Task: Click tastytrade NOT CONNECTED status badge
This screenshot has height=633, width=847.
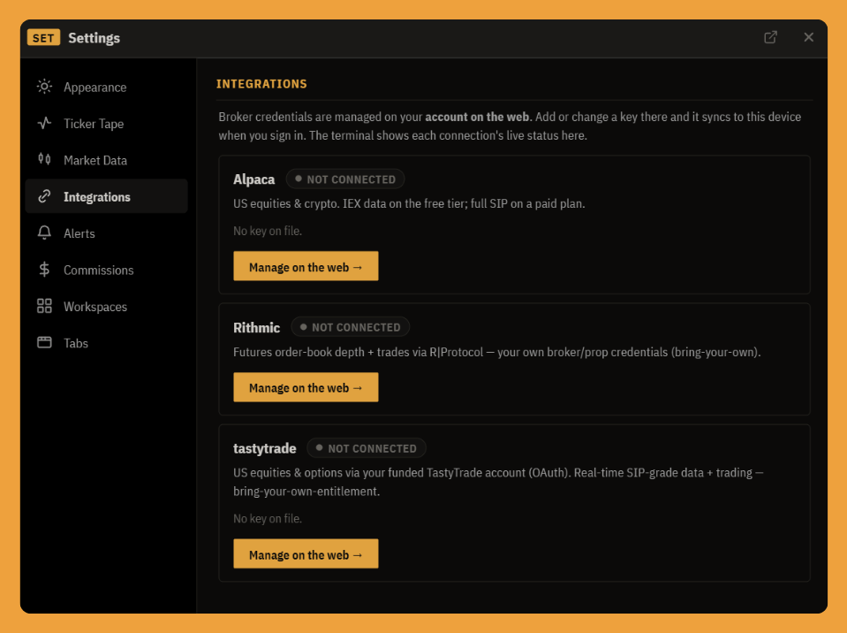Action: click(x=367, y=448)
